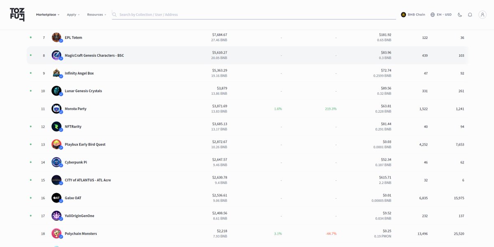Image resolution: width=494 pixels, height=247 pixels.
Task: Click the MagicCraft Genesis Characters avatar
Action: point(57,55)
